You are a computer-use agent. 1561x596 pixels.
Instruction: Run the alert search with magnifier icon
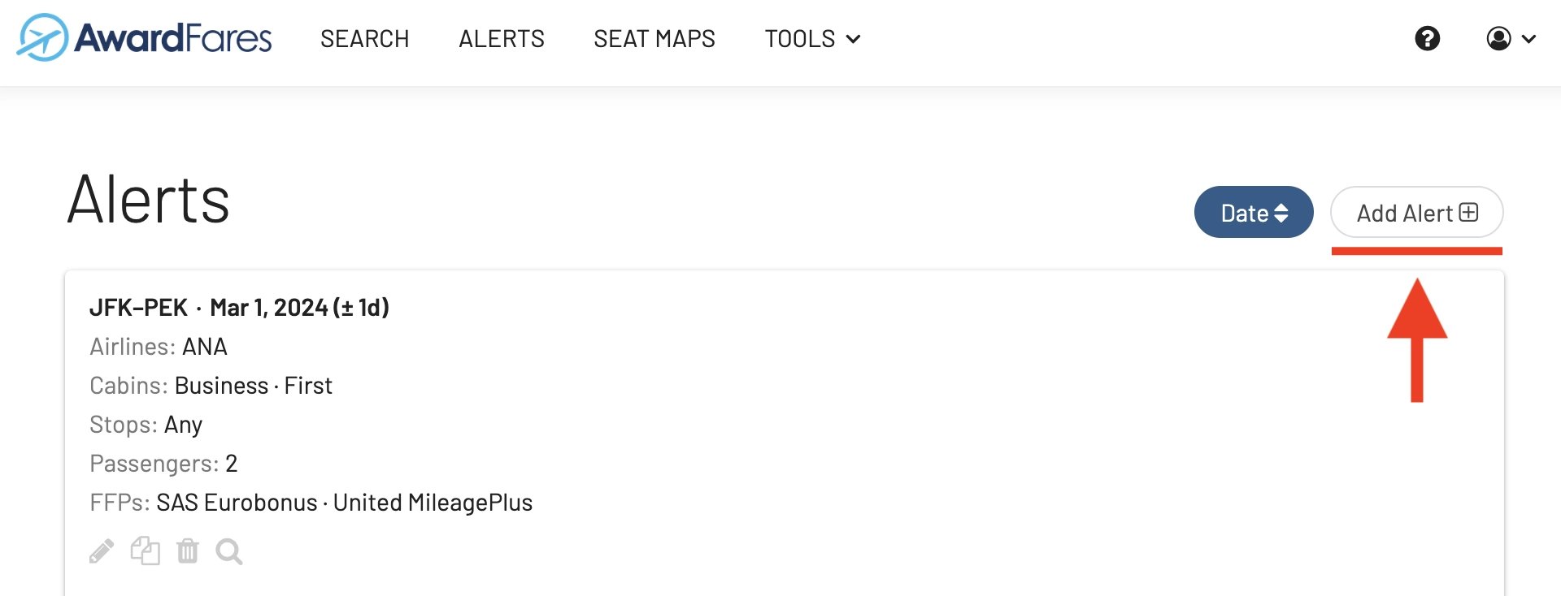click(x=229, y=551)
